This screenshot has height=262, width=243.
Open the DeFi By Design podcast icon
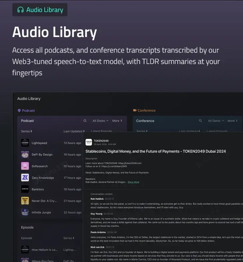tap(25, 154)
